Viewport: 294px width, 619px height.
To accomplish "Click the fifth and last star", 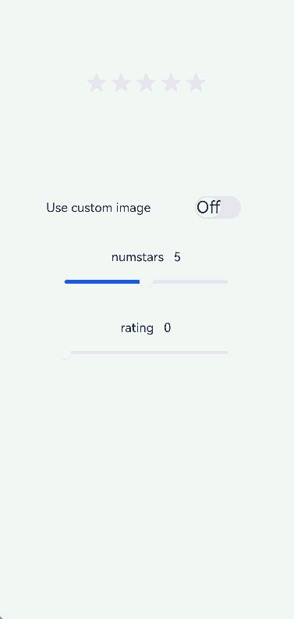I will [x=196, y=83].
